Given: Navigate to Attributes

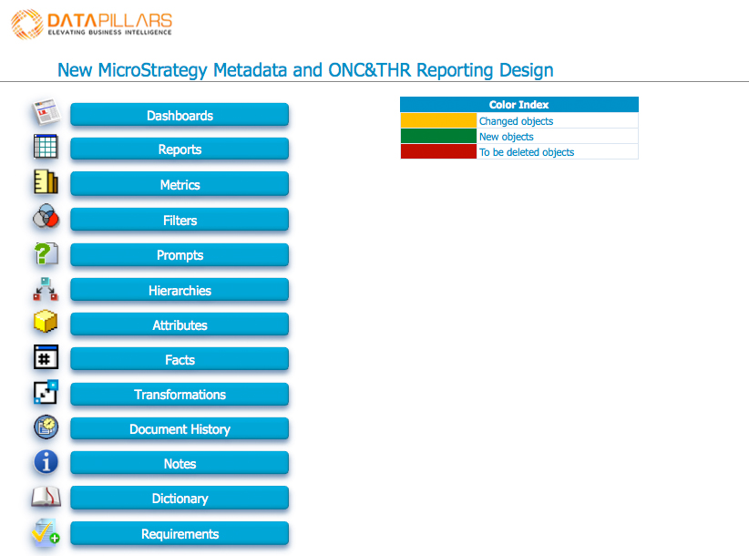Looking at the screenshot, I should click(180, 324).
